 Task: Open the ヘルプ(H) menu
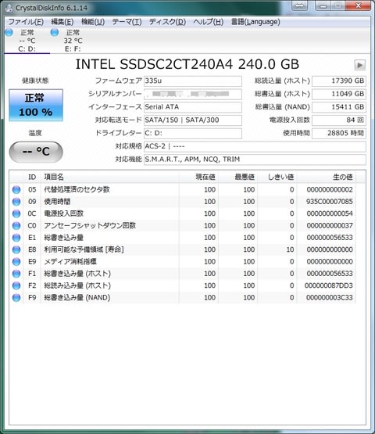pyautogui.click(x=209, y=22)
